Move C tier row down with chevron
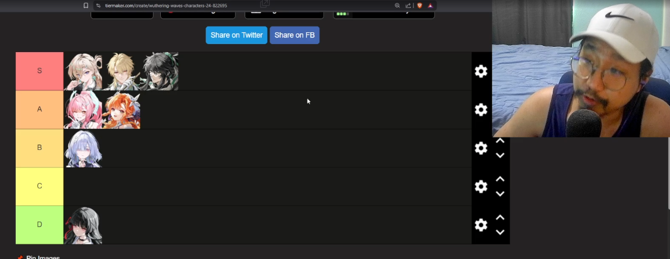Viewport: 670px width, 259px height. (500, 194)
